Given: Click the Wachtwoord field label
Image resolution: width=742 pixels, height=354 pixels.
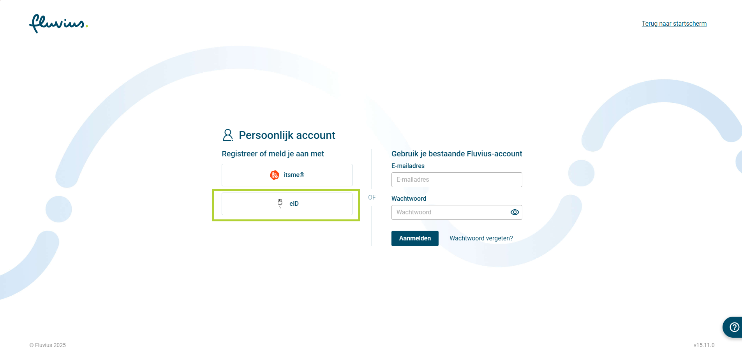Looking at the screenshot, I should 409,199.
